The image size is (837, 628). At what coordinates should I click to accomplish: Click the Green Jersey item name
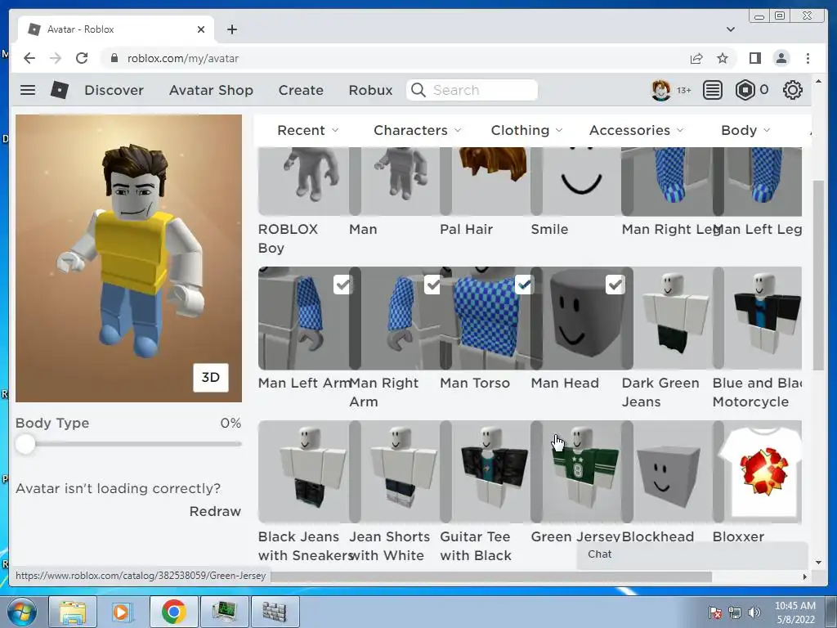(x=575, y=536)
